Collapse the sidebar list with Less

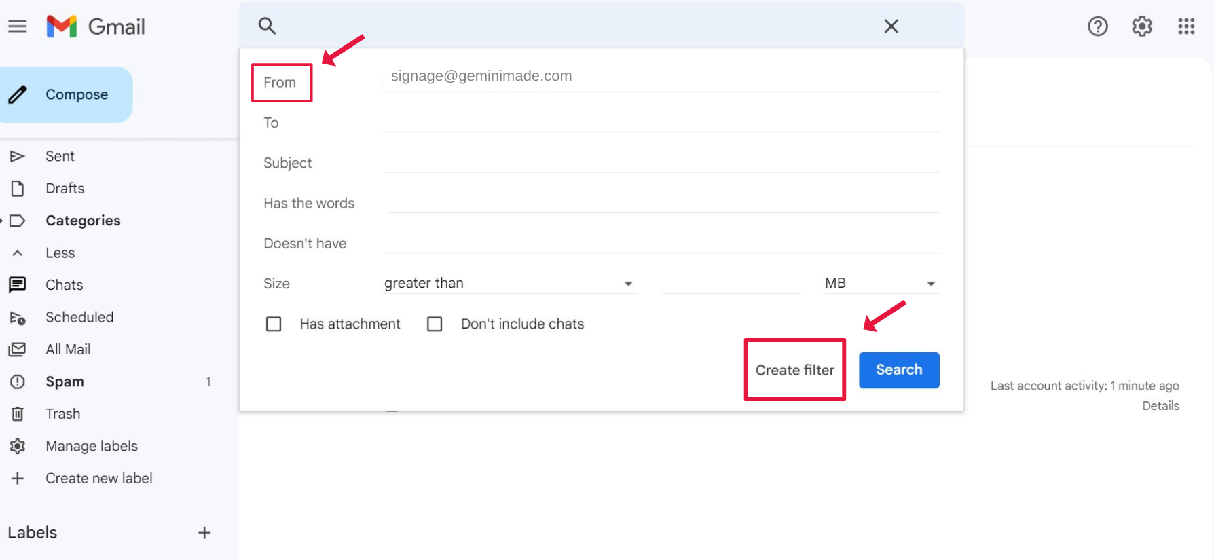(60, 253)
